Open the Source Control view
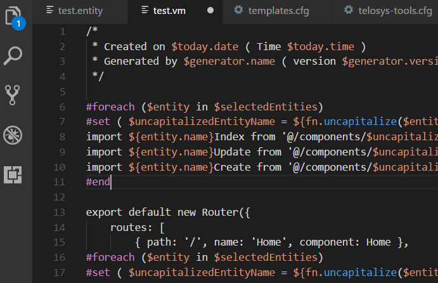Image resolution: width=438 pixels, height=283 pixels. [x=12, y=95]
